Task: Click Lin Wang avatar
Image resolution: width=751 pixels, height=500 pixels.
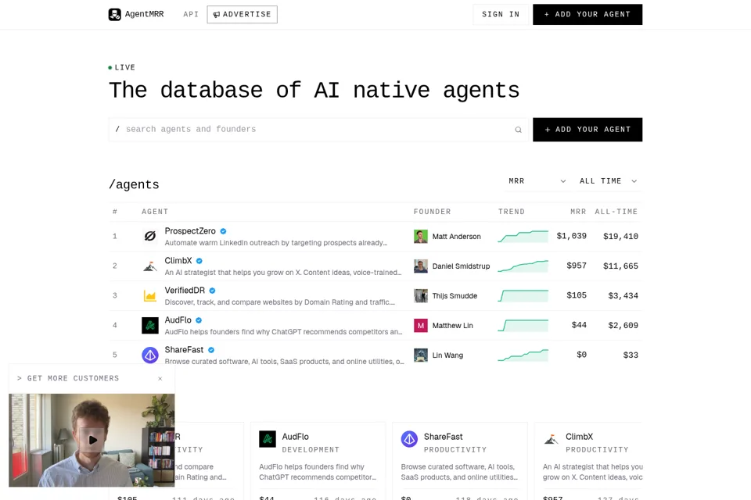Action: click(x=421, y=355)
